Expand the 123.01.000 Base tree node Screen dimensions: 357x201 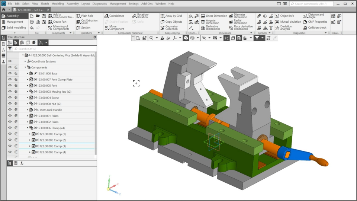tap(28, 74)
